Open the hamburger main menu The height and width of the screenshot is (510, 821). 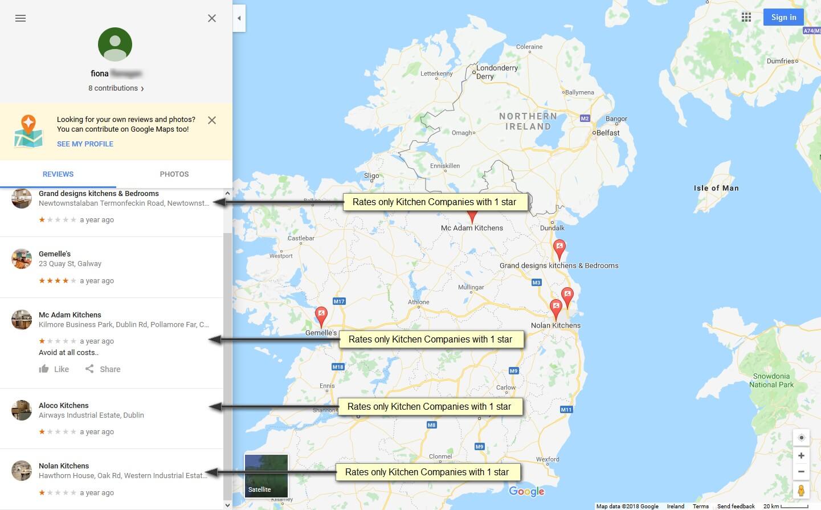pos(21,18)
